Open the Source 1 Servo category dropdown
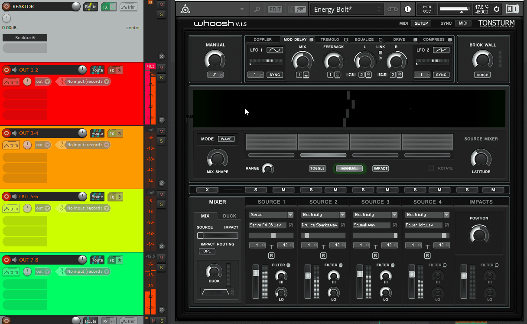Image resolution: width=527 pixels, height=324 pixels. pyautogui.click(x=271, y=215)
